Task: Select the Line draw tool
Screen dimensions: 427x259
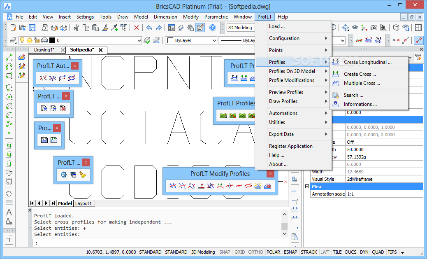Action: click(x=9, y=57)
